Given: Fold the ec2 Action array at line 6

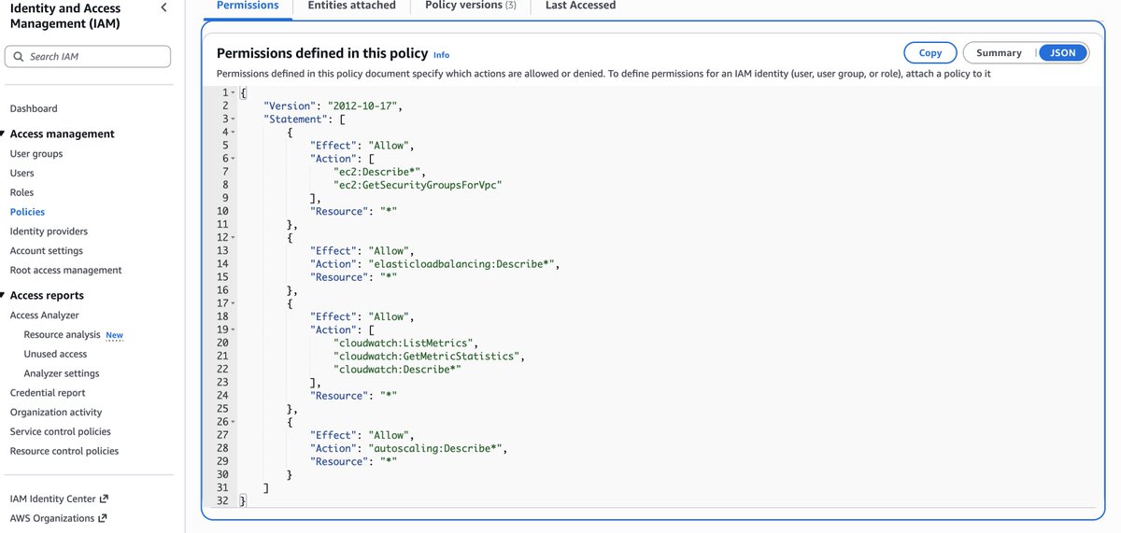Looking at the screenshot, I should 234,159.
